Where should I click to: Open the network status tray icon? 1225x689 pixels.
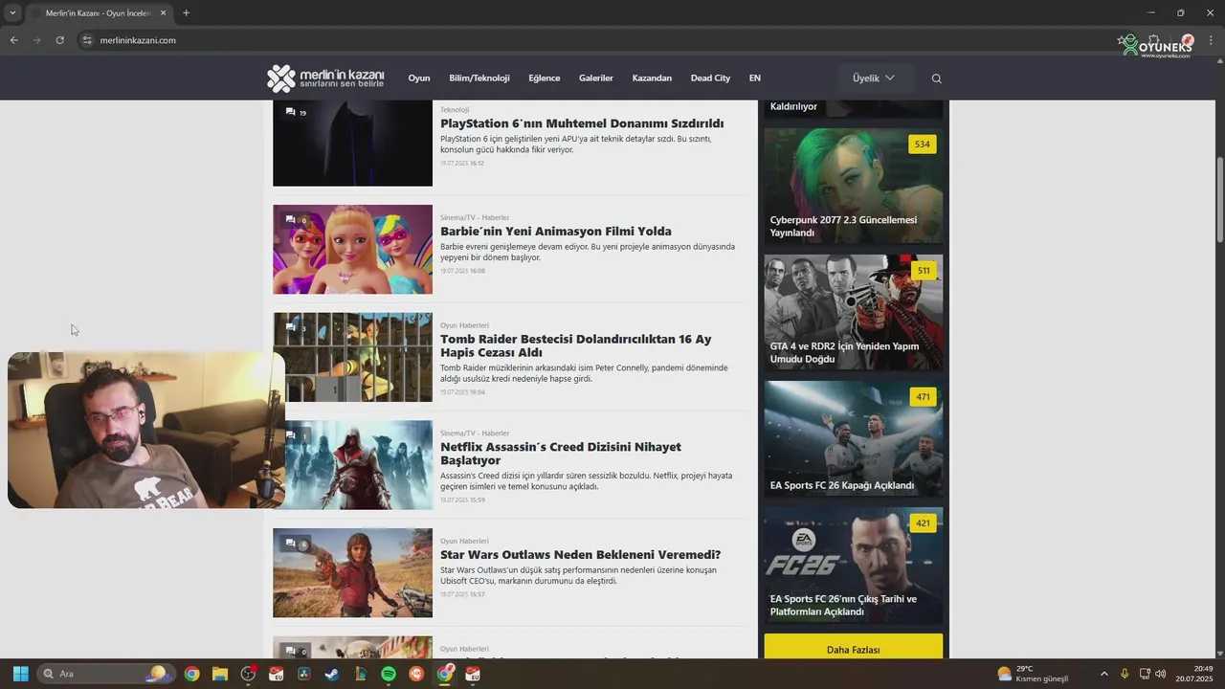(1145, 674)
